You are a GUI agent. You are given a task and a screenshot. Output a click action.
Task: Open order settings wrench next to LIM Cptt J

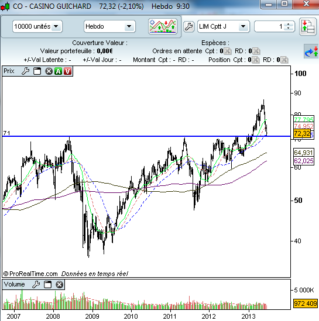(x=188, y=27)
